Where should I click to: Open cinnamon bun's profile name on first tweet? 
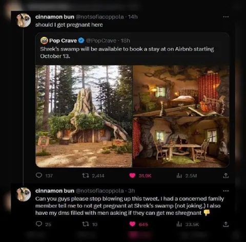[x=55, y=17]
